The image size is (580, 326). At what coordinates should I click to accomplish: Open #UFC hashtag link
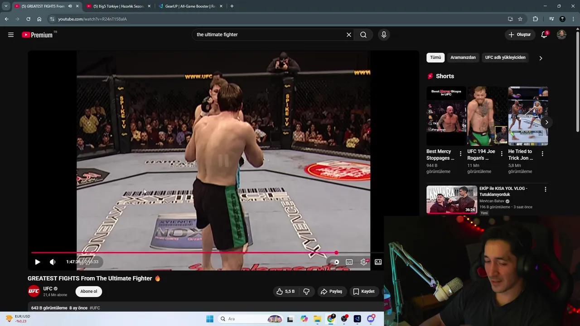pos(95,308)
